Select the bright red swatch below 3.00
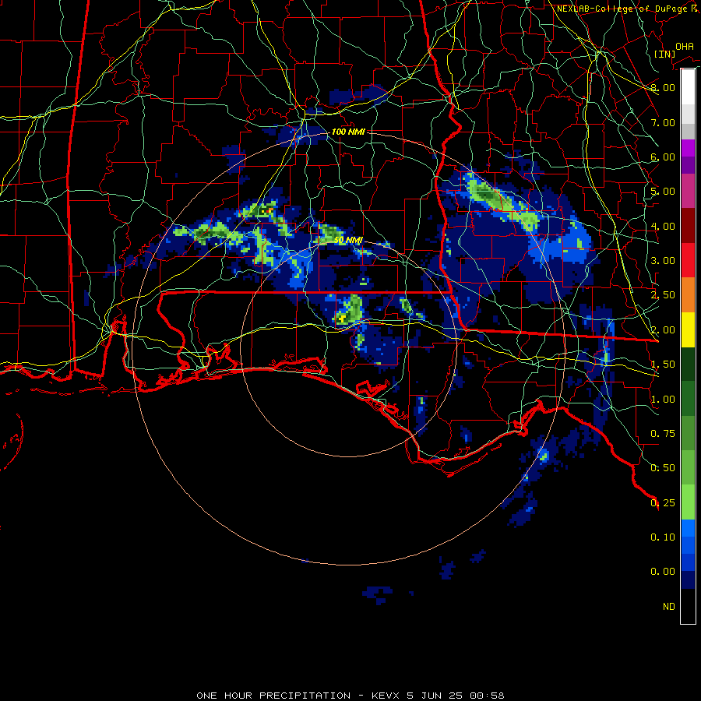The height and width of the screenshot is (701, 701). [x=688, y=260]
